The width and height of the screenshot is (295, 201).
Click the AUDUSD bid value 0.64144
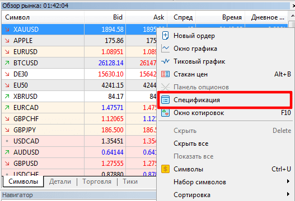113,152
